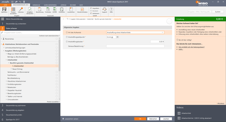The image size is (226, 122).
Task: Show help for Anschaffungskosten field
Action: [67, 42]
